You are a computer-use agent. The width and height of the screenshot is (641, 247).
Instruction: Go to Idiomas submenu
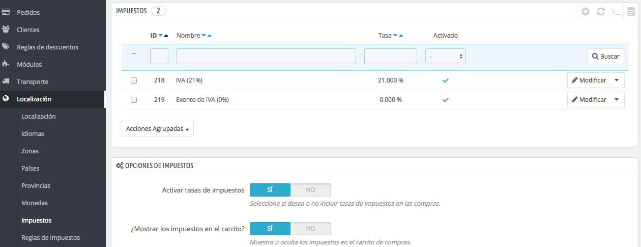(x=33, y=134)
